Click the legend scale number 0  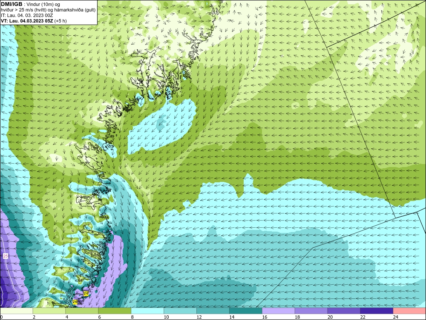click(x=1, y=317)
